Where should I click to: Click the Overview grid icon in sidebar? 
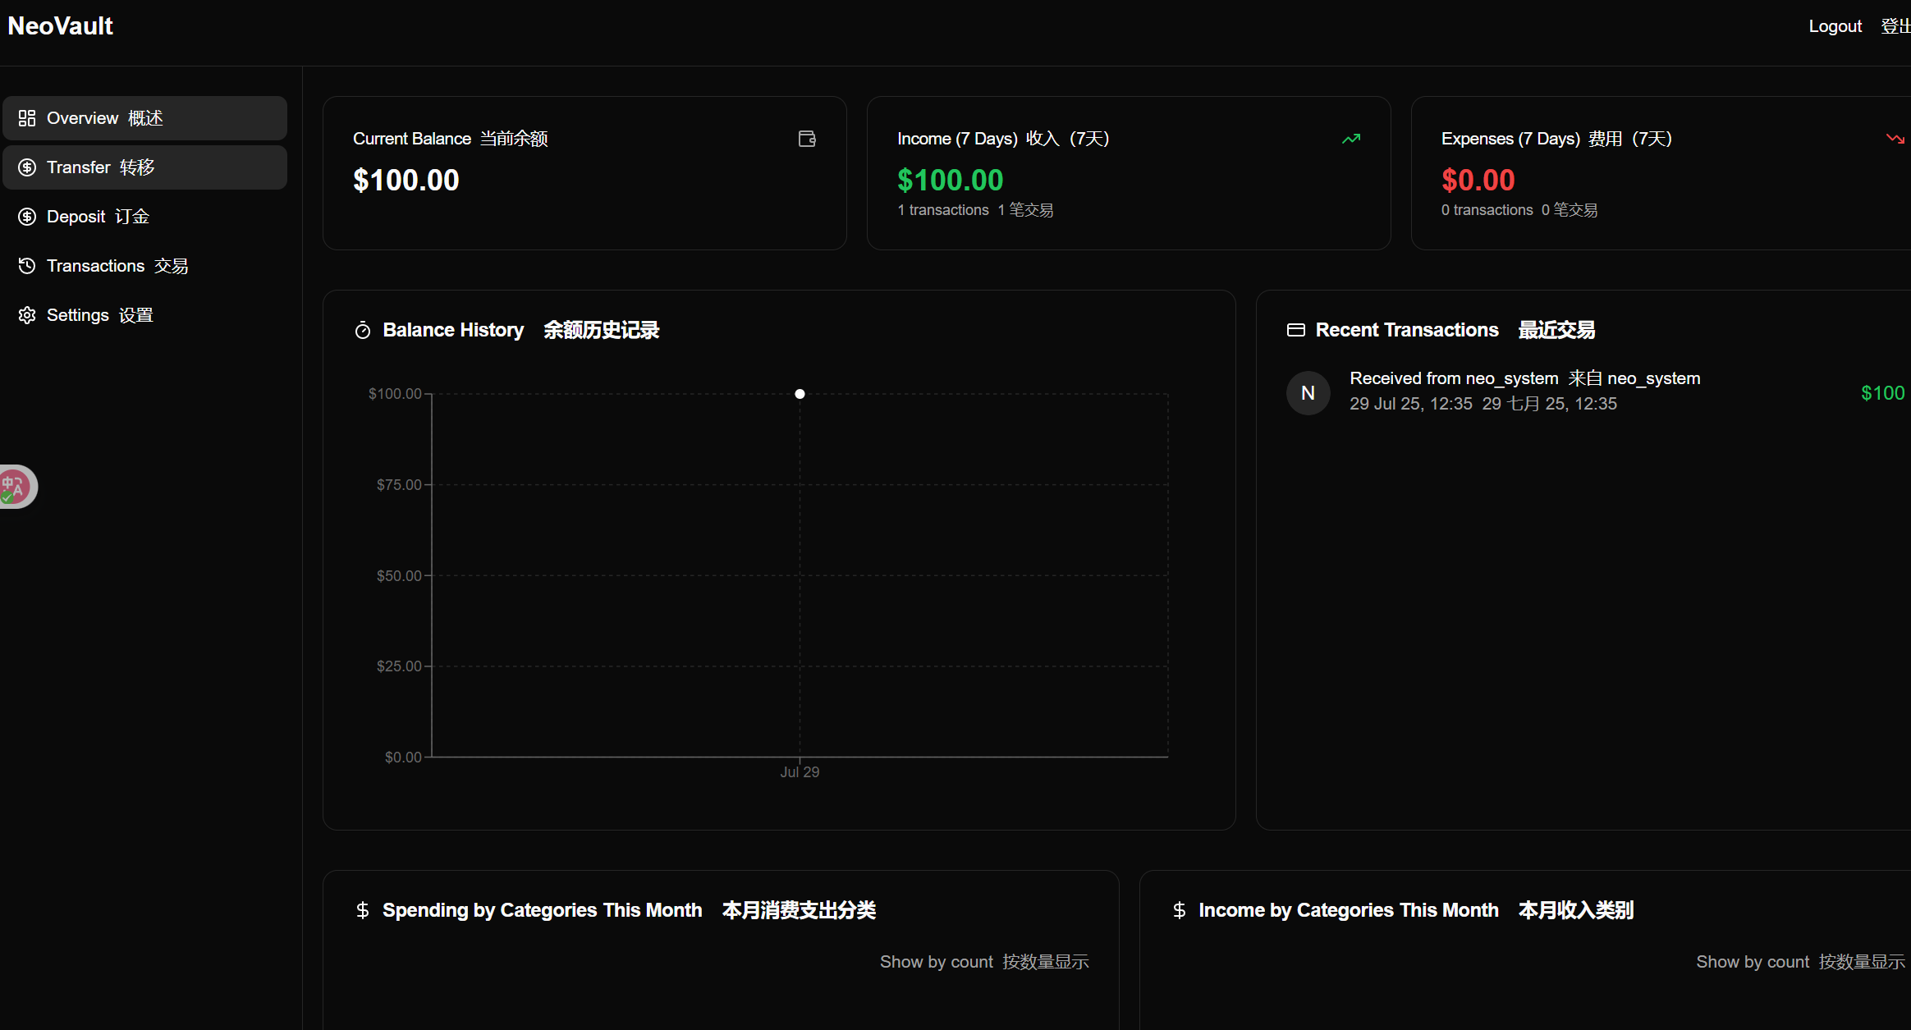click(27, 118)
